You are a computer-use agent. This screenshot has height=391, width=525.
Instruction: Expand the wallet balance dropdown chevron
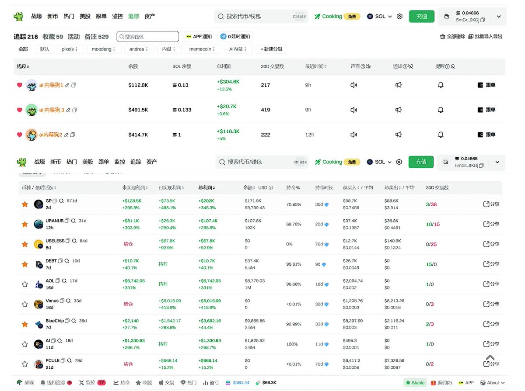click(x=498, y=16)
